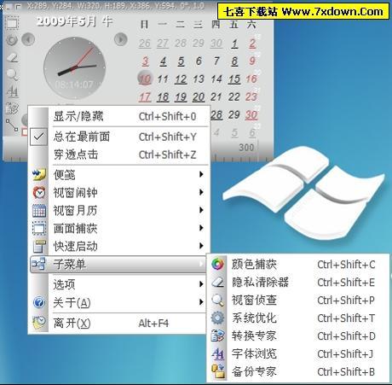The image size is (392, 385).
Task: Click the digital time 05:14:07
Action: tap(74, 85)
